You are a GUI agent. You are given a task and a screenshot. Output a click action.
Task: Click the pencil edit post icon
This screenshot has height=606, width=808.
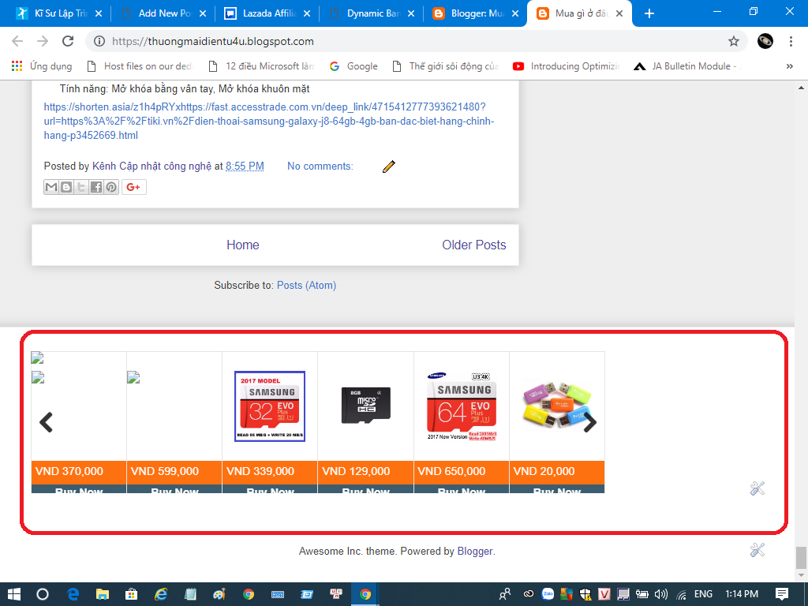click(x=388, y=166)
